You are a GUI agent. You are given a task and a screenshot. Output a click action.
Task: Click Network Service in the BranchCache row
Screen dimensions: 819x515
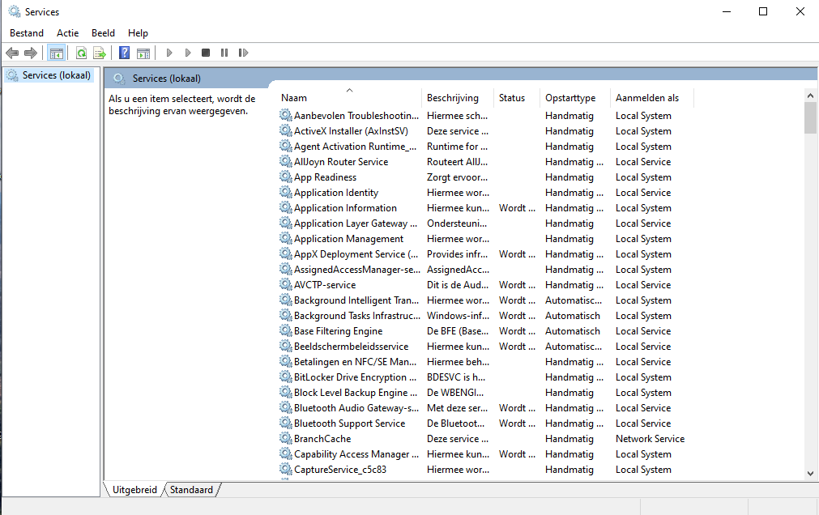(x=651, y=439)
